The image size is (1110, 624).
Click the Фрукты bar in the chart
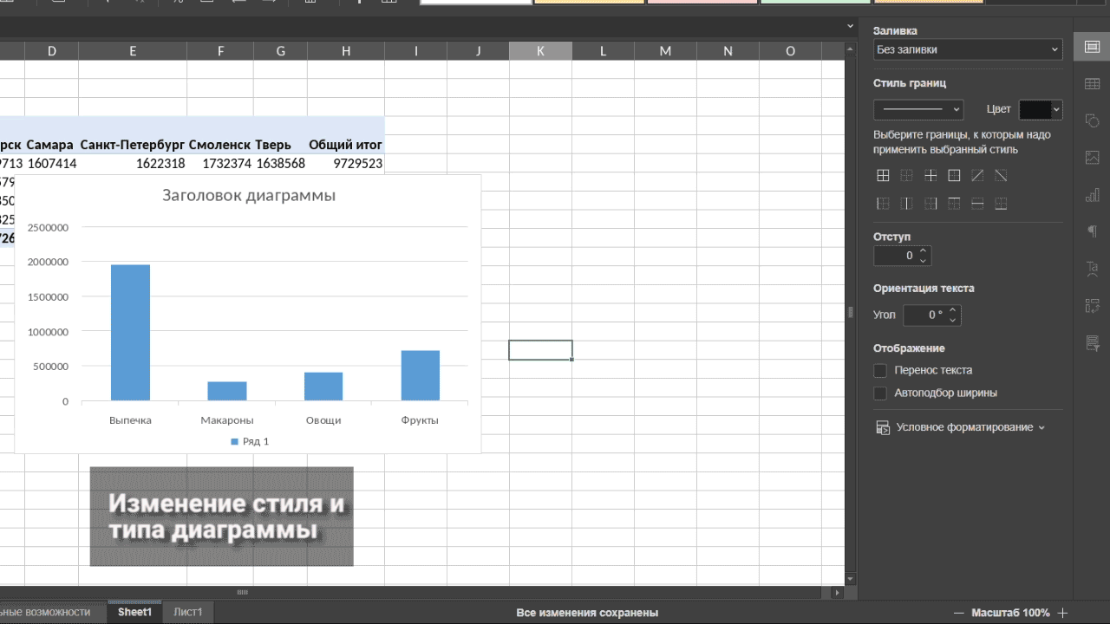coord(421,375)
